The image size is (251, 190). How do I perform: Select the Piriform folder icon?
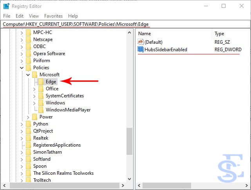28,61
